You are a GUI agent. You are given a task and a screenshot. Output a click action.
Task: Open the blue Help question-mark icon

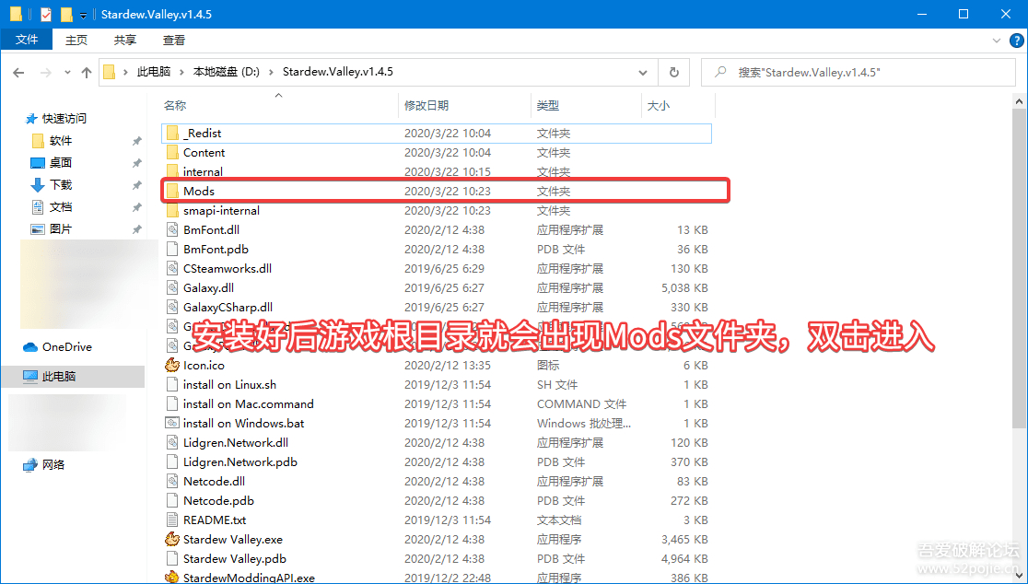pos(1015,40)
